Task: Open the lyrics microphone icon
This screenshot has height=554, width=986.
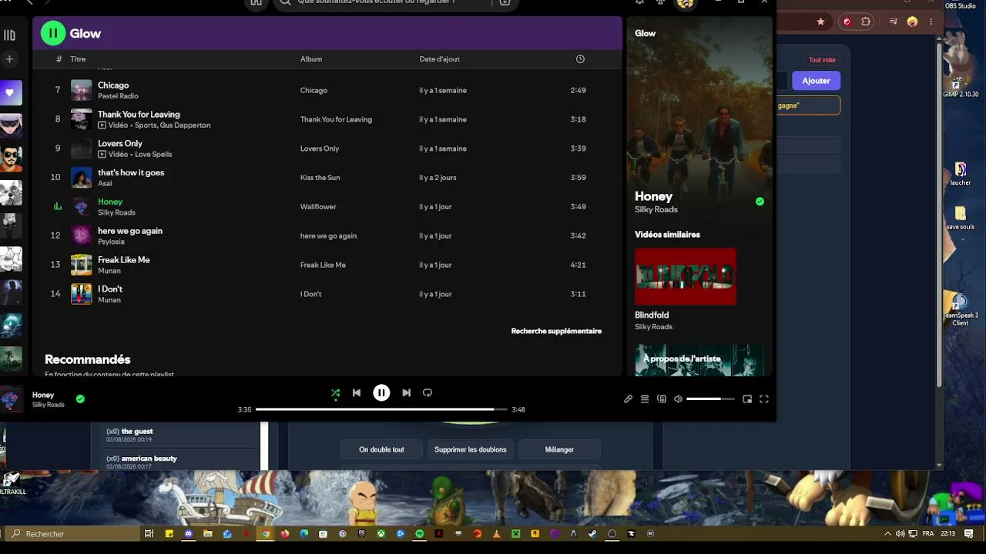Action: click(628, 399)
